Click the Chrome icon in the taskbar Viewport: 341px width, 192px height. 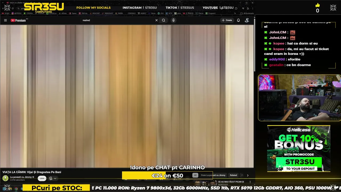(x=16, y=189)
